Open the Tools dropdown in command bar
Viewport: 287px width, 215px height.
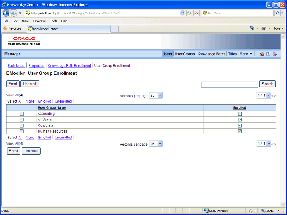coord(278,28)
